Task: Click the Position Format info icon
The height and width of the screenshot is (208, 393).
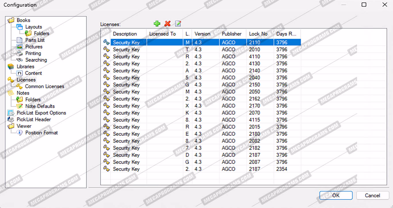Action: click(x=20, y=133)
